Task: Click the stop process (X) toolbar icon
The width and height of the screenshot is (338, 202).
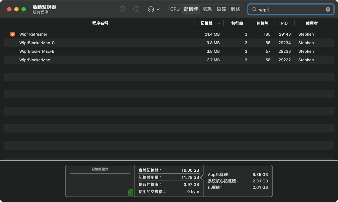Action: 123,9
